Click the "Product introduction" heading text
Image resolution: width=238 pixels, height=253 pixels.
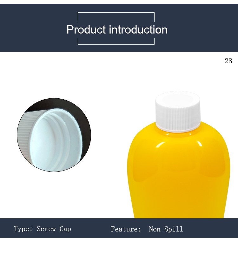tap(117, 30)
